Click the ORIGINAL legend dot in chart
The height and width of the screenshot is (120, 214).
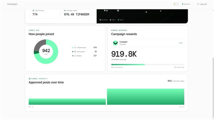click(100, 20)
